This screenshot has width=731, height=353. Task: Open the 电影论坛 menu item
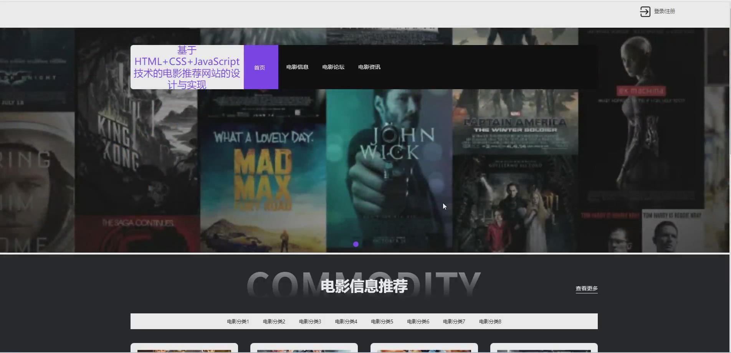click(333, 67)
